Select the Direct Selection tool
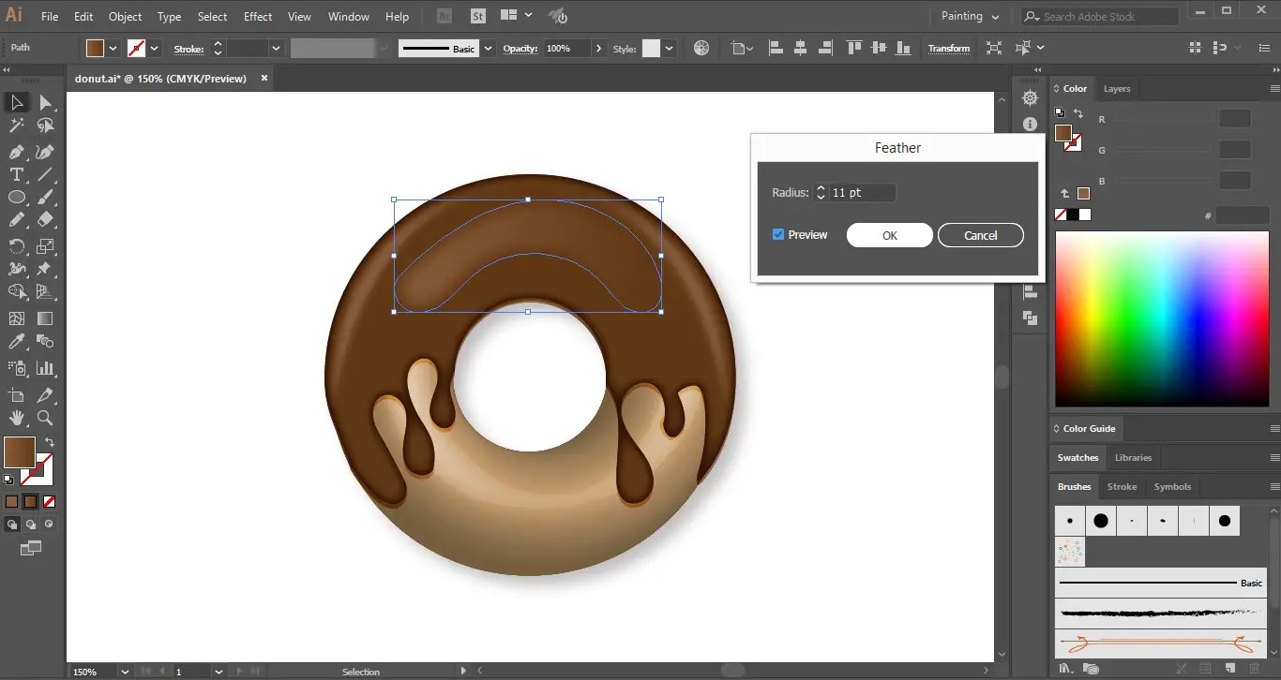 pos(45,103)
